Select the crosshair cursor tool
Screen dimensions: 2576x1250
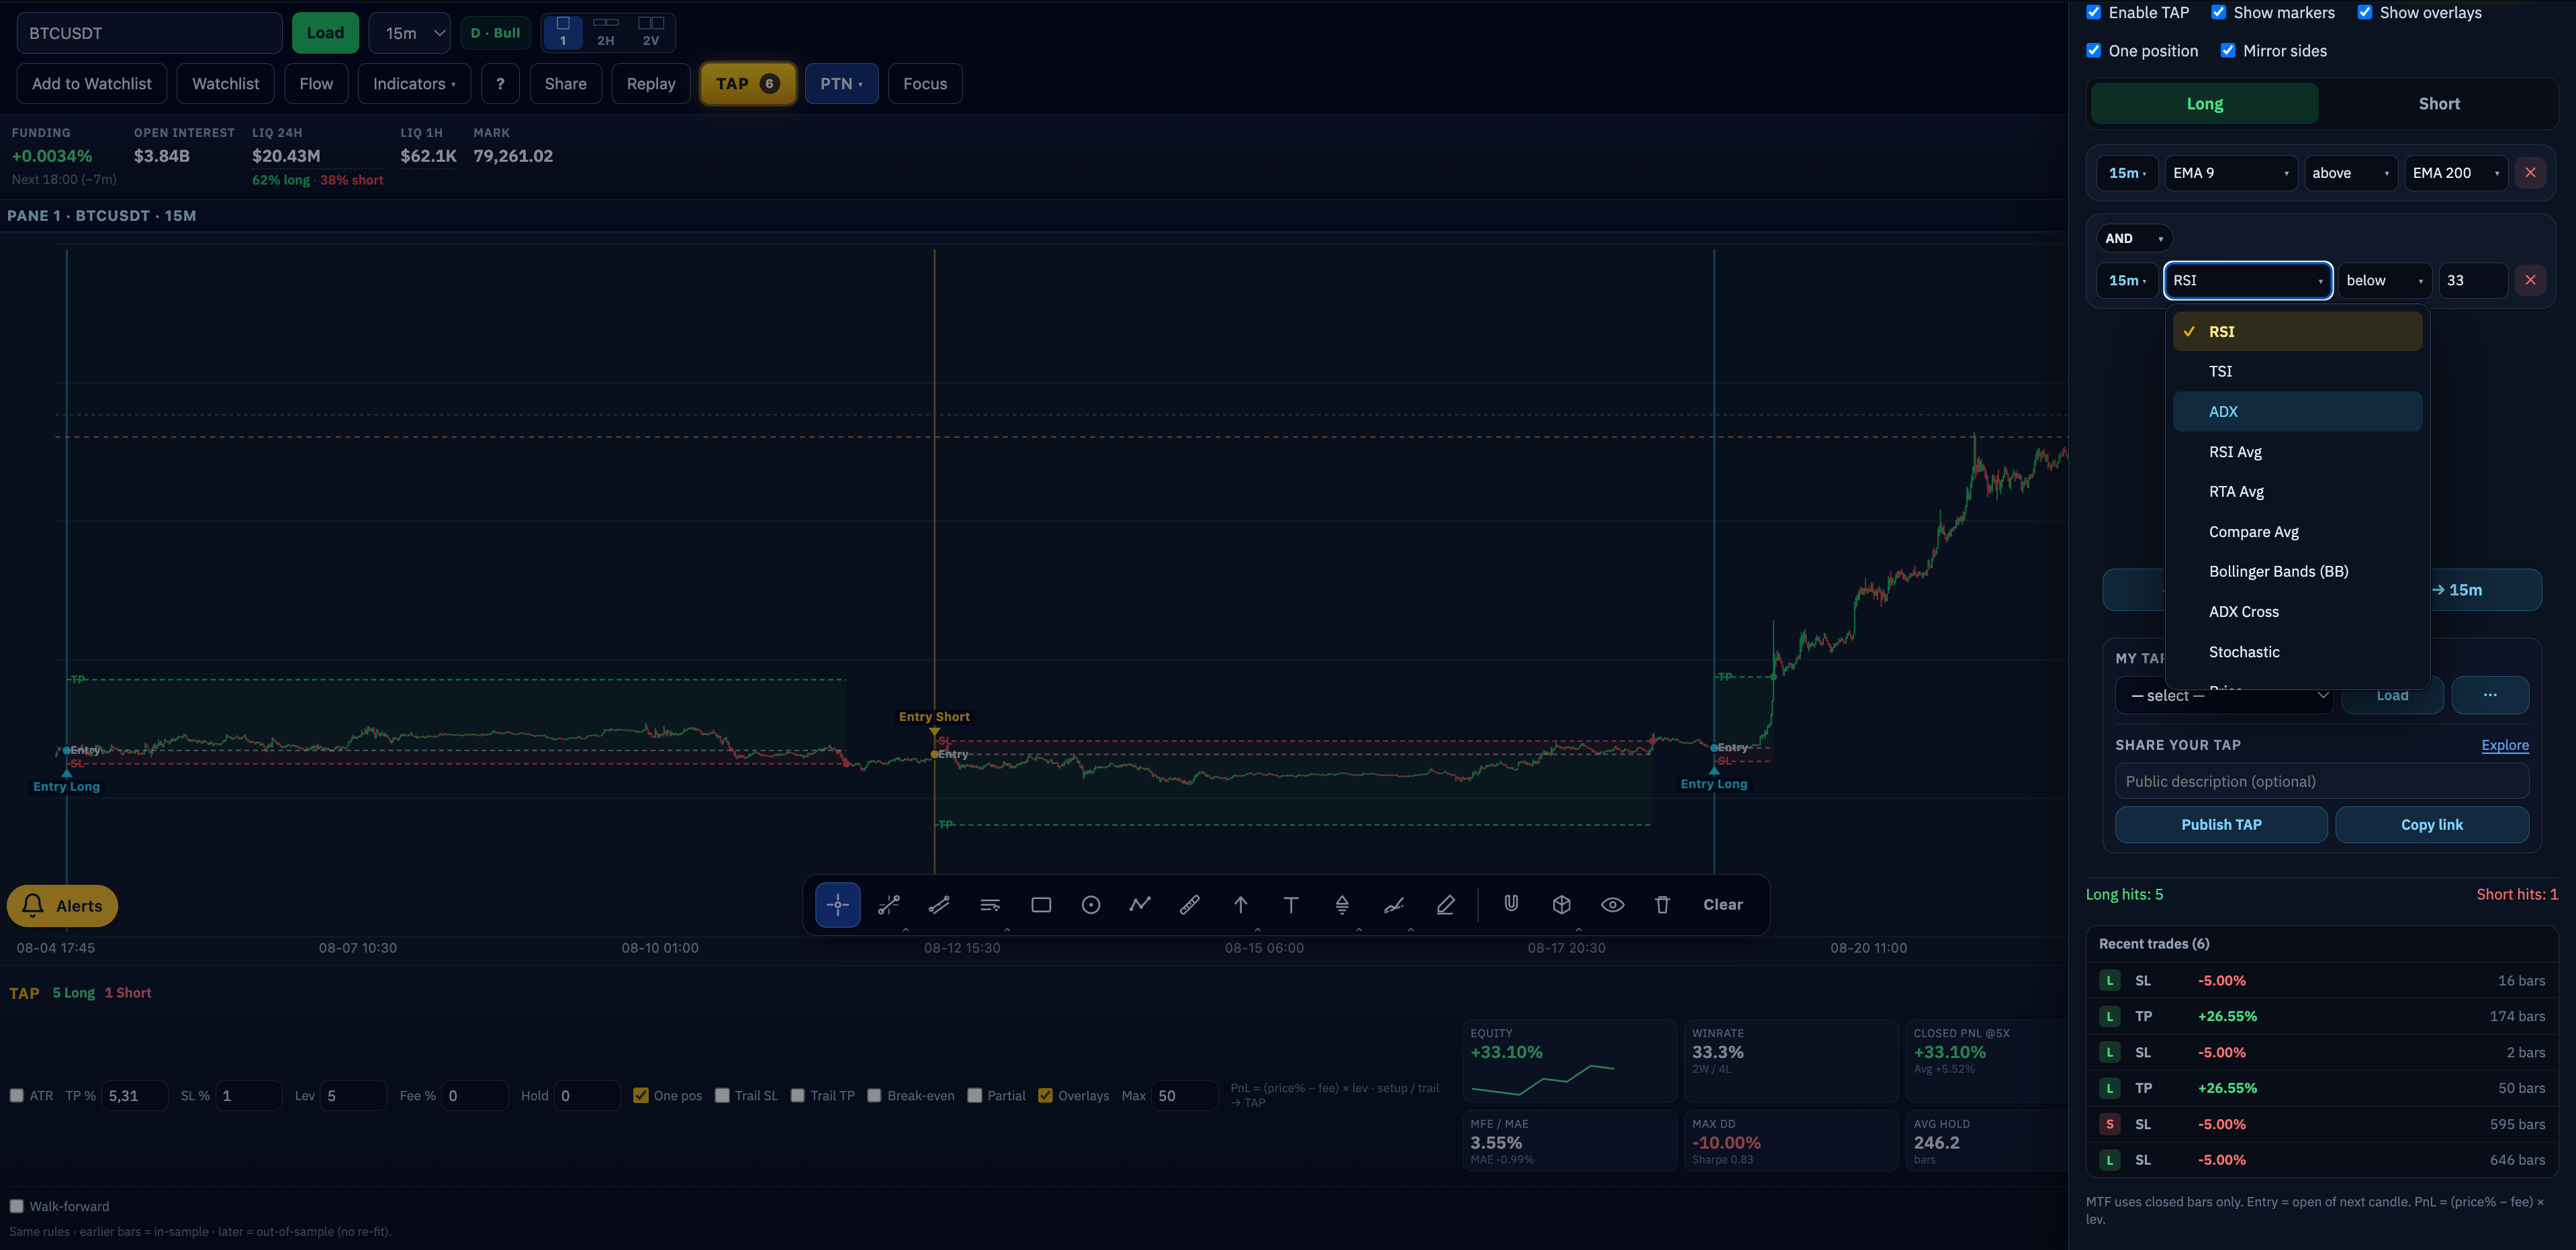[837, 904]
